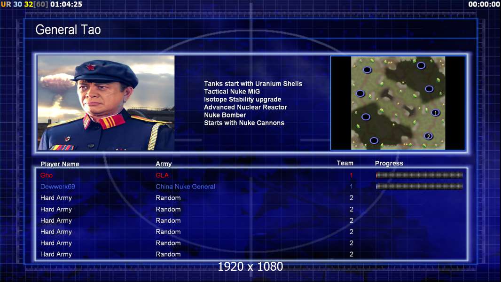This screenshot has height=282, width=501.
Task: Click the 'Army' column header
Action: (164, 164)
